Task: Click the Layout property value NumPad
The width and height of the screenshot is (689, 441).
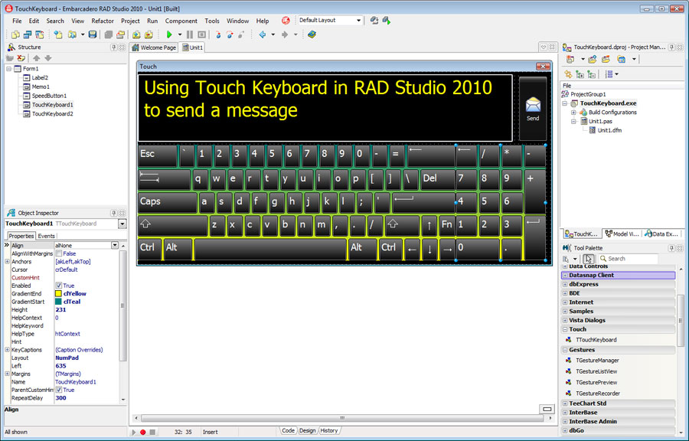Action: tap(67, 358)
